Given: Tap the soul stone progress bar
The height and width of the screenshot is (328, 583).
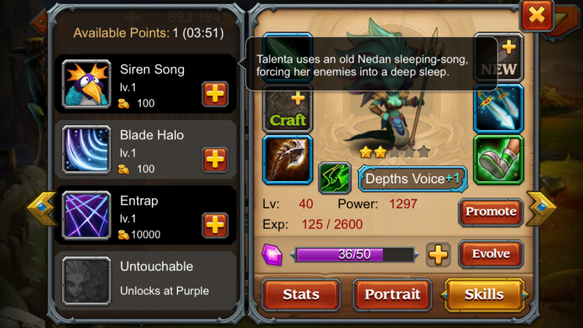Looking at the screenshot, I should (x=354, y=255).
